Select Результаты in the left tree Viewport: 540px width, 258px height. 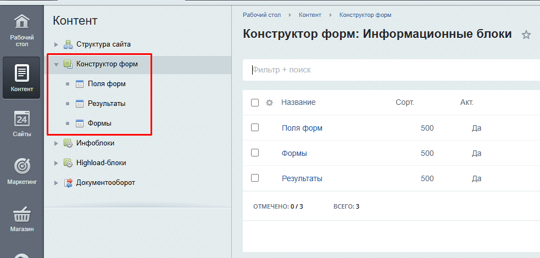107,104
